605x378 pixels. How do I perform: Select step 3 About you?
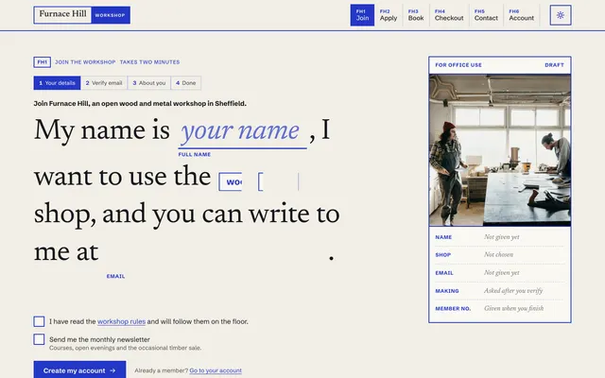pyautogui.click(x=149, y=83)
